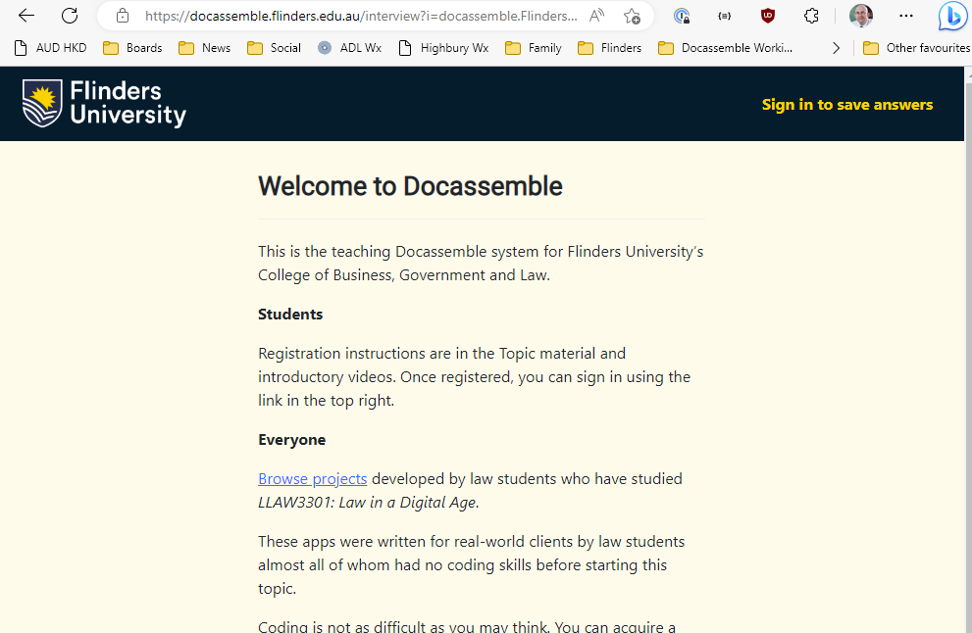Open the ADL Wx bookmark
The height and width of the screenshot is (633, 972).
[349, 47]
